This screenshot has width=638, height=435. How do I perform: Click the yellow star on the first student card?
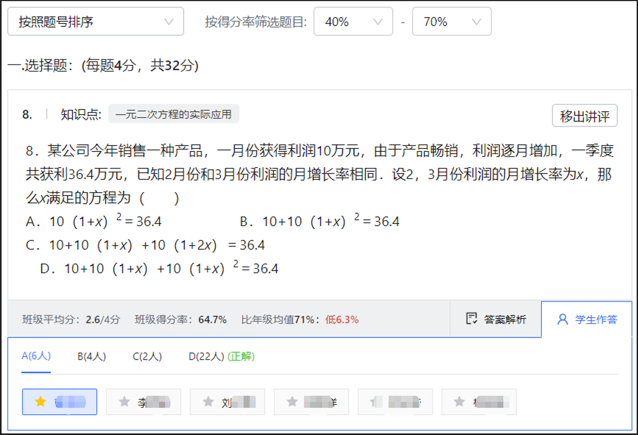tap(40, 402)
